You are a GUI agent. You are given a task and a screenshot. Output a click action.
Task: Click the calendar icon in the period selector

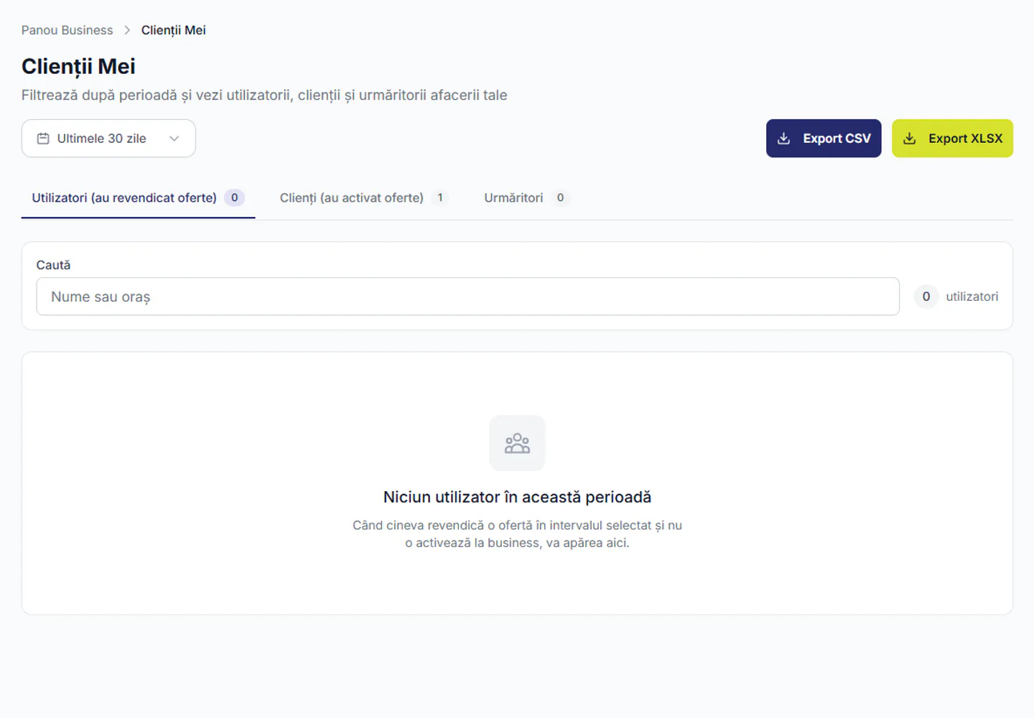pos(43,139)
